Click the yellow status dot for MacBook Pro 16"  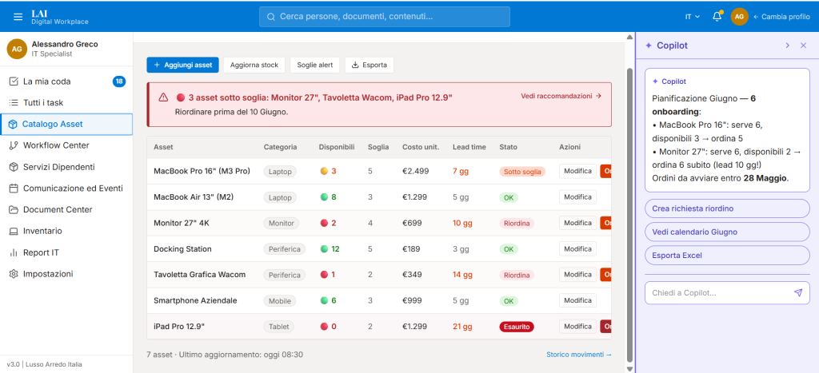tap(324, 171)
